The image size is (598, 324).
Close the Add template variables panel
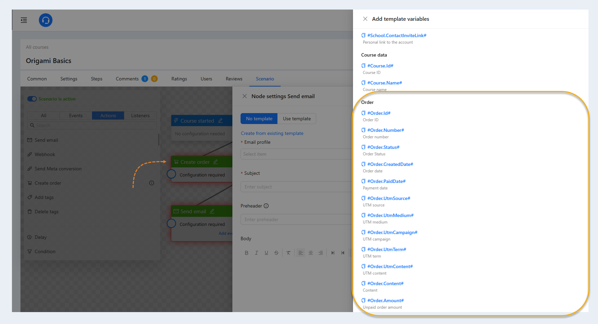point(365,19)
